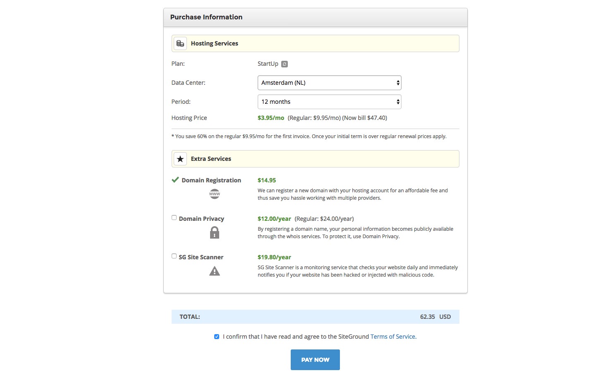The width and height of the screenshot is (605, 385).
Task: Click the $3.95/mo hosting price
Action: pyautogui.click(x=271, y=118)
